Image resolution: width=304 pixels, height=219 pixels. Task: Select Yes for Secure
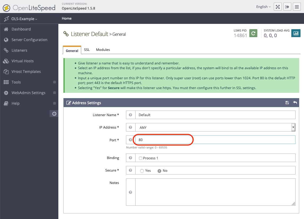tap(142, 171)
